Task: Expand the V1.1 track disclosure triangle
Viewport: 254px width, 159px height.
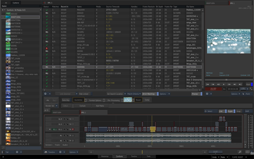Action: pos(50,129)
